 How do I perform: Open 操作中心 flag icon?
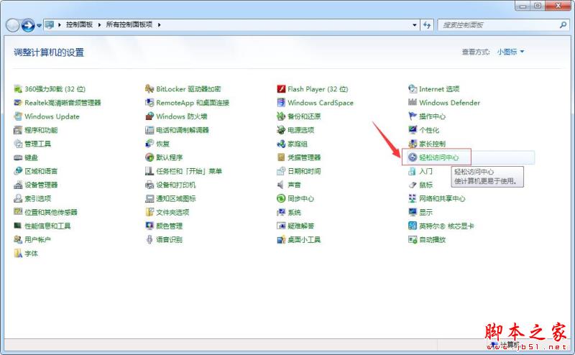[x=413, y=116]
